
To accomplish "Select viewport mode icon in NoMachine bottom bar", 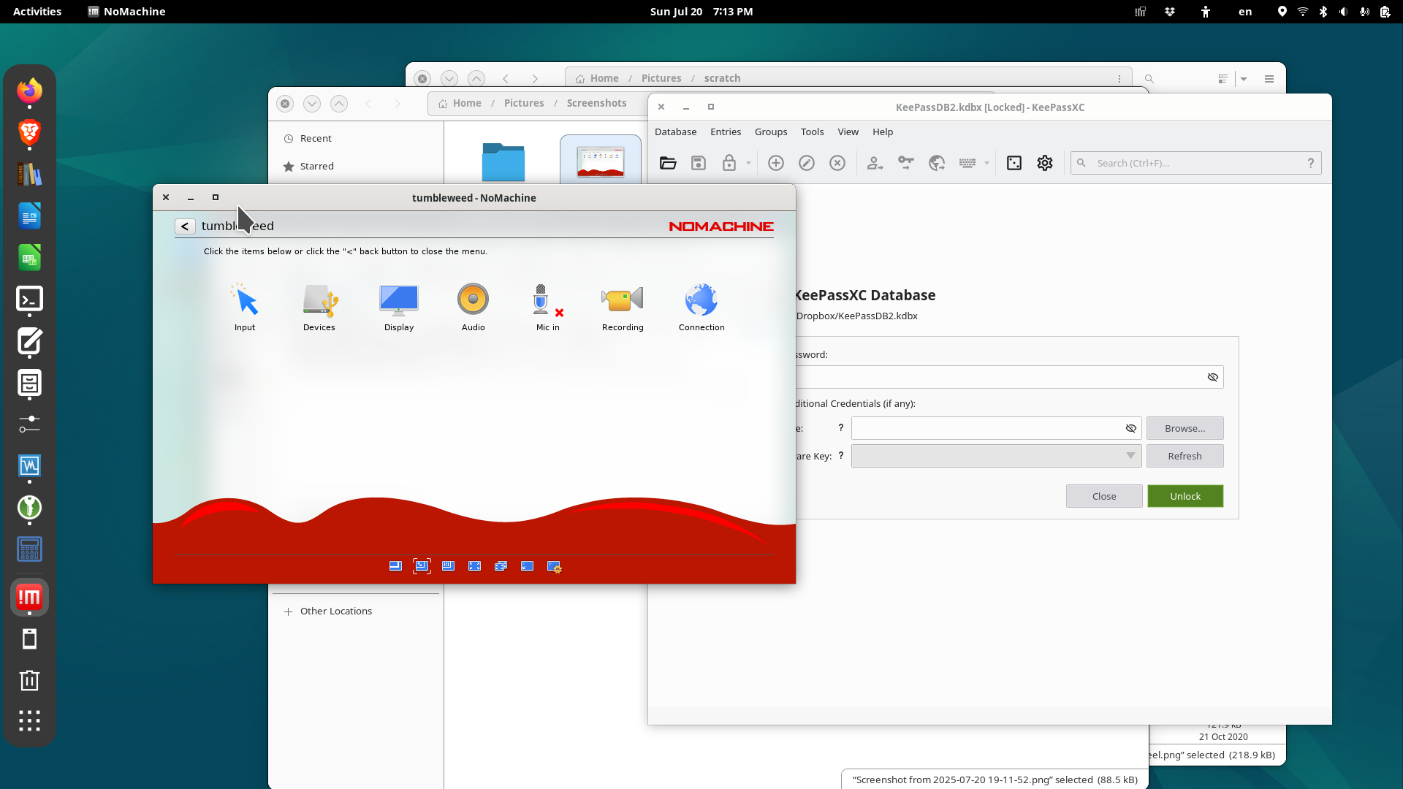I will coord(395,566).
